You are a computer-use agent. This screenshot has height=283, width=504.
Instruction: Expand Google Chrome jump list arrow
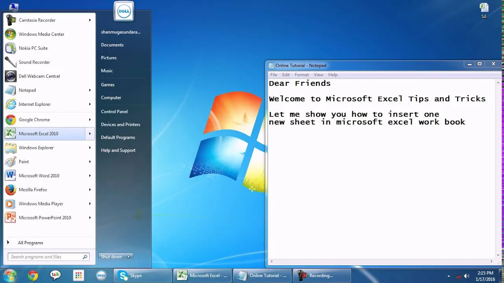point(90,119)
